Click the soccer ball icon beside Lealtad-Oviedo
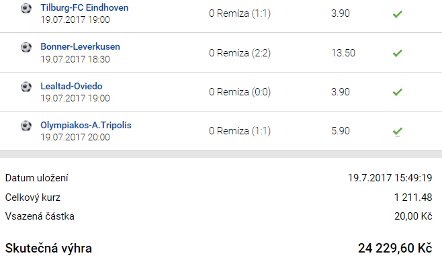Viewport: 442px width, 270px height. [x=26, y=87]
